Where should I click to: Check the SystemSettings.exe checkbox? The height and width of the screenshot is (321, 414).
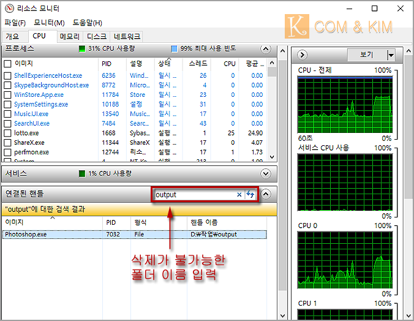[x=8, y=104]
